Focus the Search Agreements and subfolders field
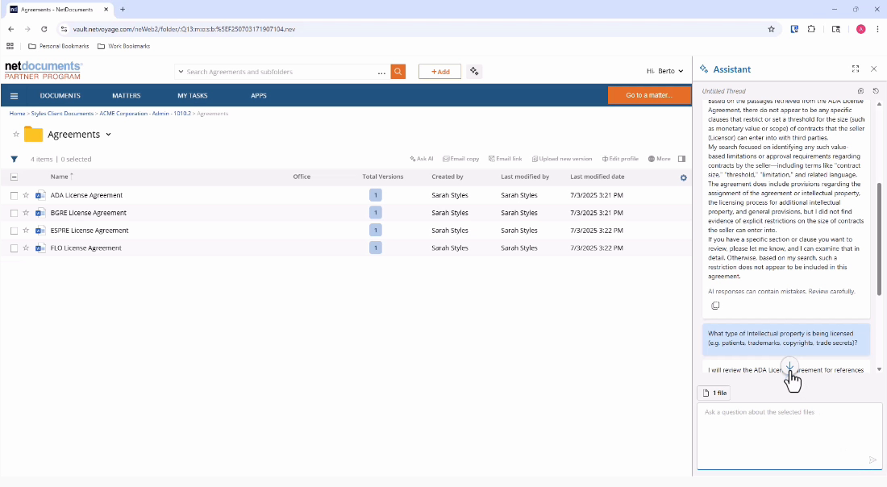This screenshot has width=887, height=487. pyautogui.click(x=280, y=72)
